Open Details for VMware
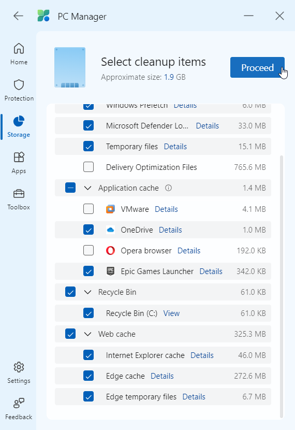 166,209
